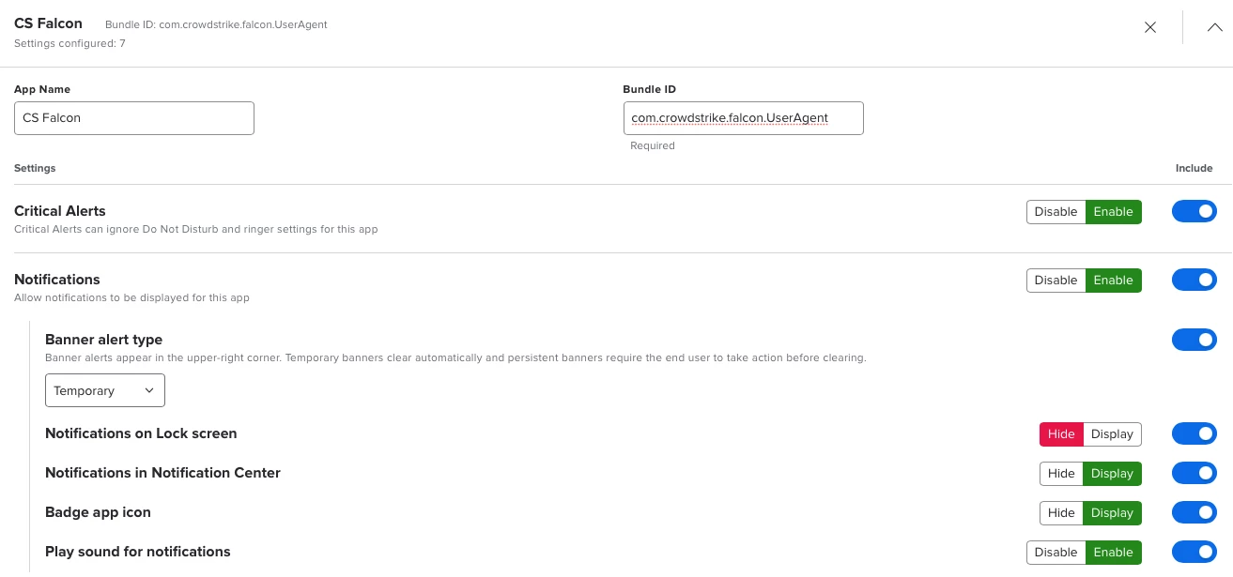Open the Temporary banner type dropdown
Viewport: 1233px width, 577px height.
point(105,390)
